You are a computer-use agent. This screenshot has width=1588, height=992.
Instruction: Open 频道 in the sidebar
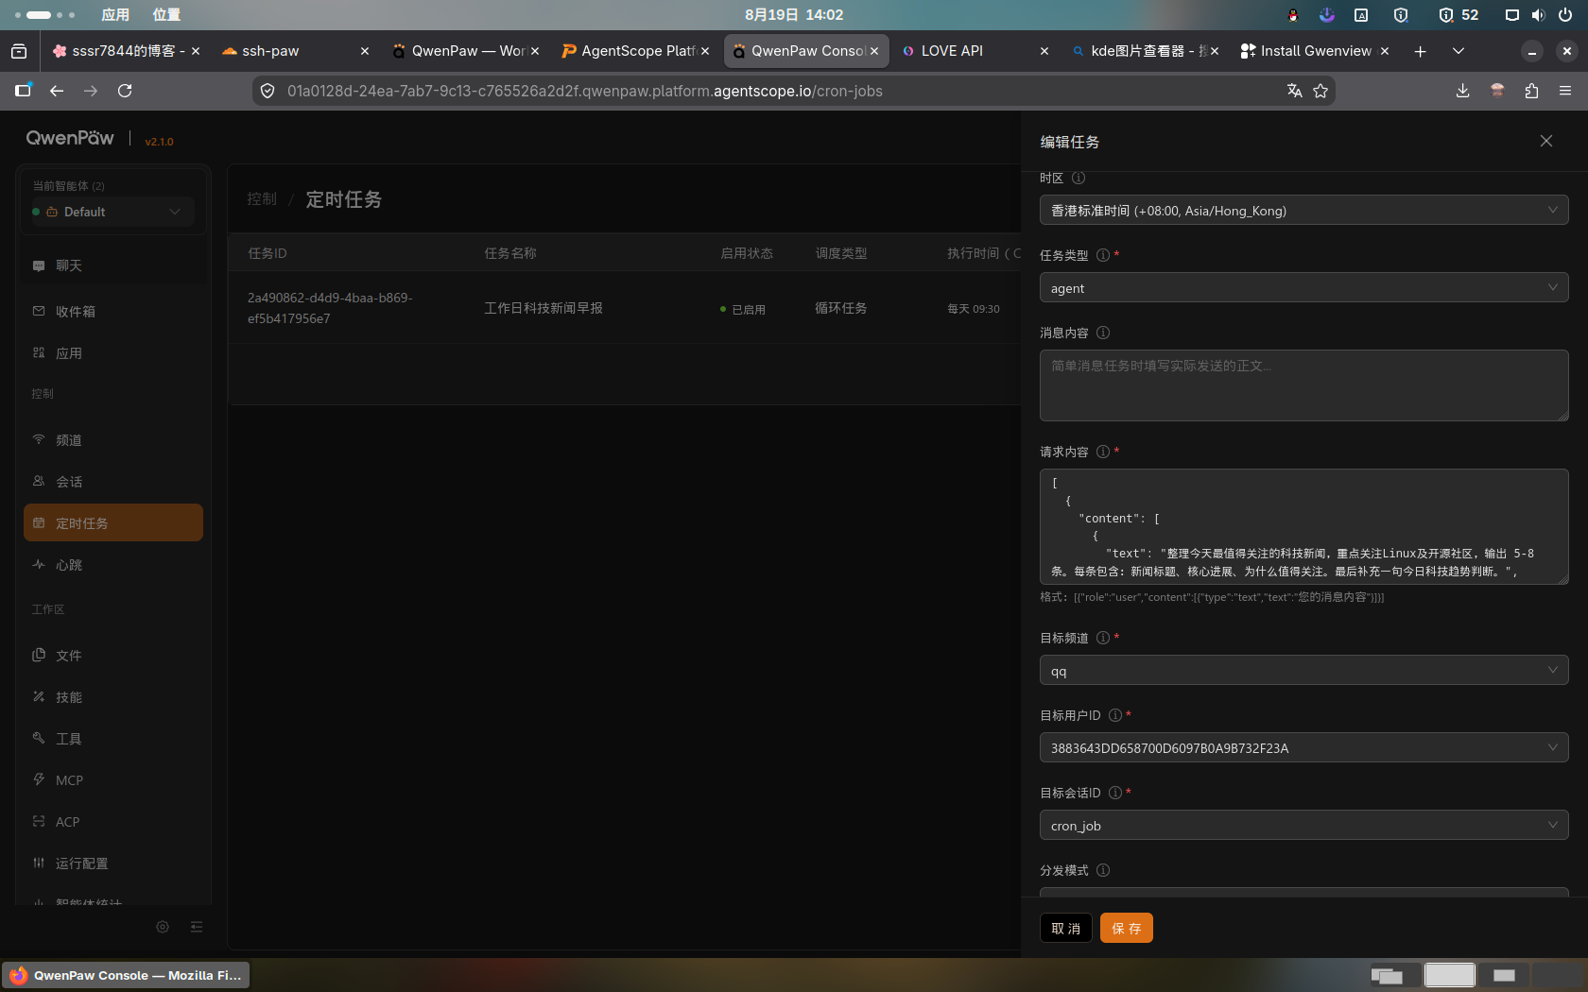113,439
